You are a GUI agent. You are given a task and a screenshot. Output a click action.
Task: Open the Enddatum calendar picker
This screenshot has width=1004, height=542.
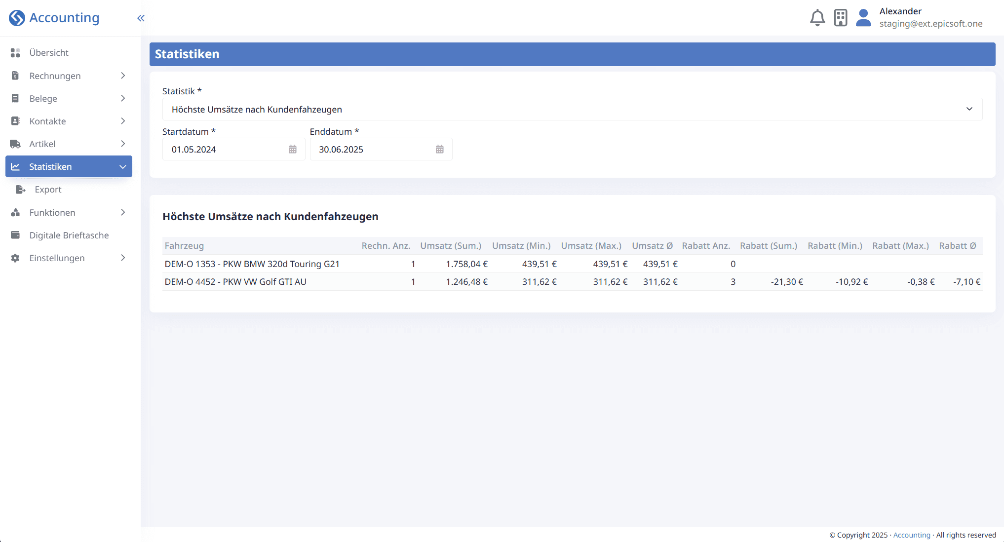point(440,149)
